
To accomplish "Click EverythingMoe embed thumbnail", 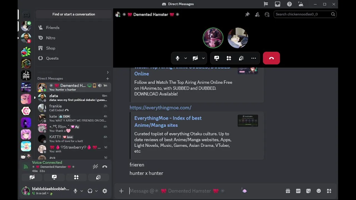I will click(248, 121).
